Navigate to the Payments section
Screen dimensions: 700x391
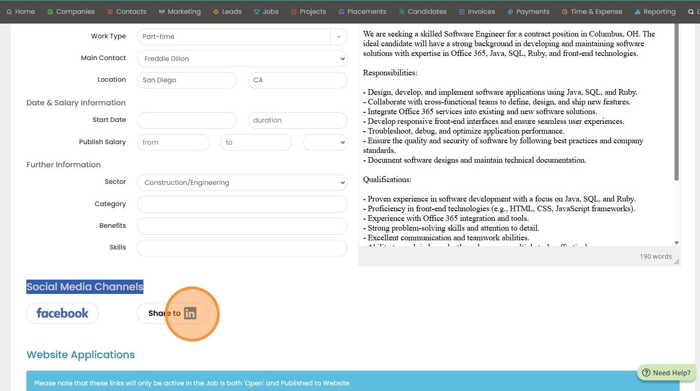528,12
